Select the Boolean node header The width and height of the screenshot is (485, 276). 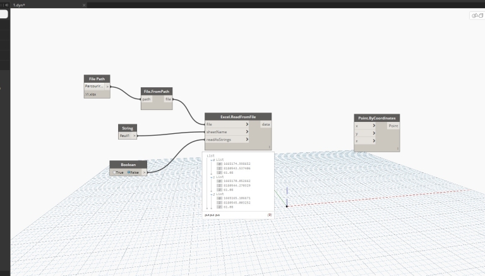(x=128, y=165)
